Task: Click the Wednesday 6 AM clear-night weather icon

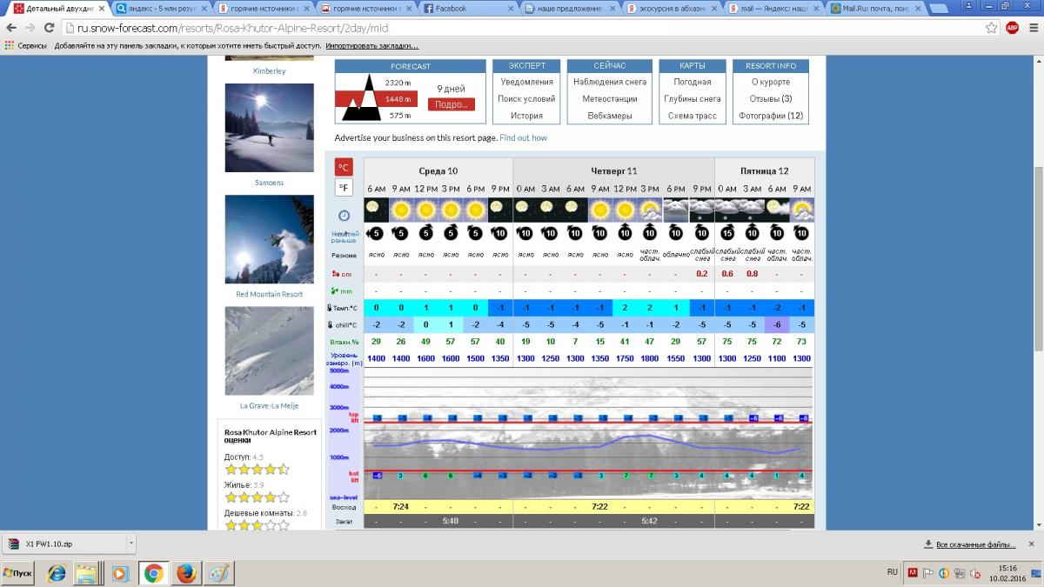Action: [376, 210]
